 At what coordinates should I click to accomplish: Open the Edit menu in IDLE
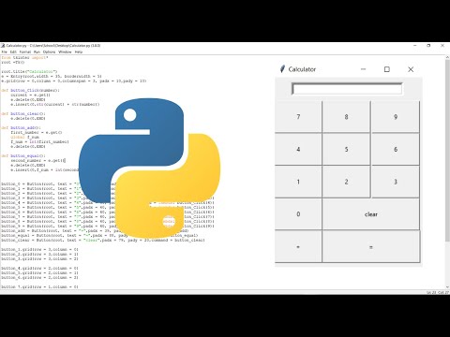click(13, 51)
